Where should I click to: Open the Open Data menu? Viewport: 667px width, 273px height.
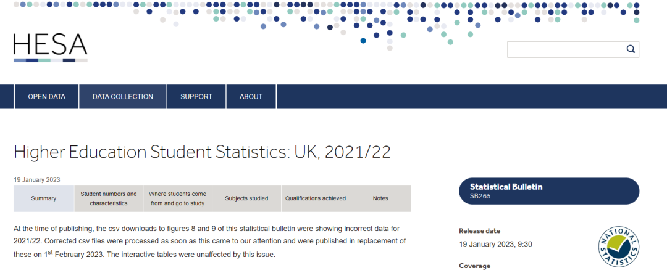46,97
